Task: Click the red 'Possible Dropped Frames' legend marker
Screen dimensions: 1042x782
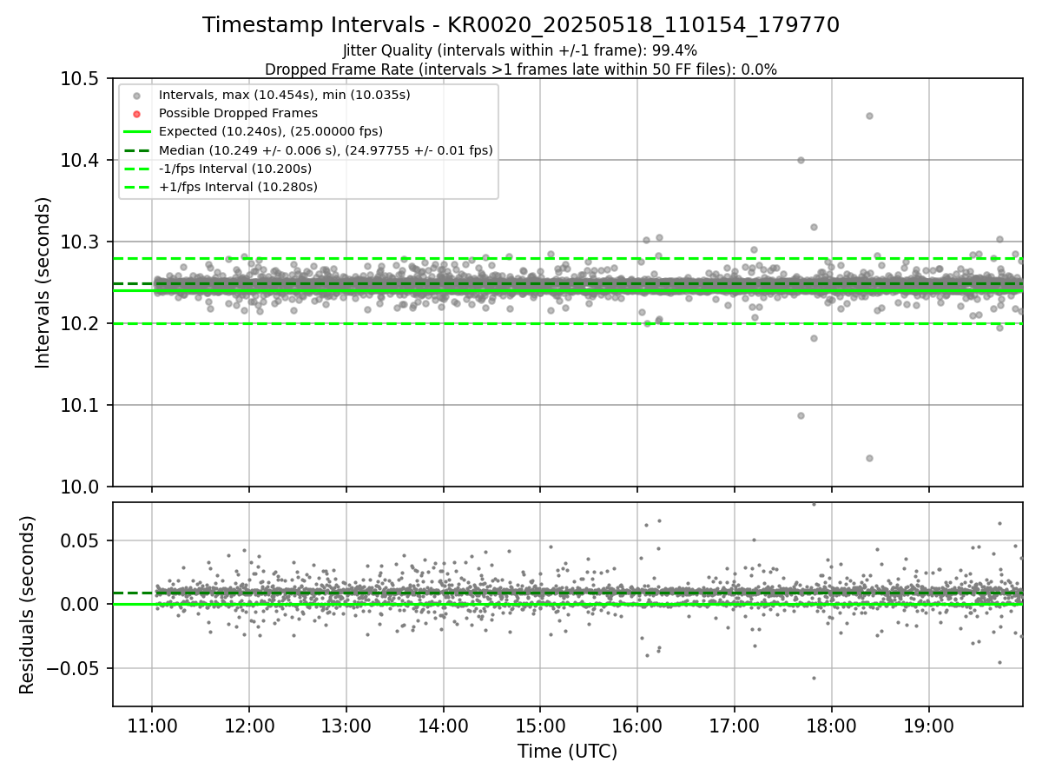Action: point(136,113)
